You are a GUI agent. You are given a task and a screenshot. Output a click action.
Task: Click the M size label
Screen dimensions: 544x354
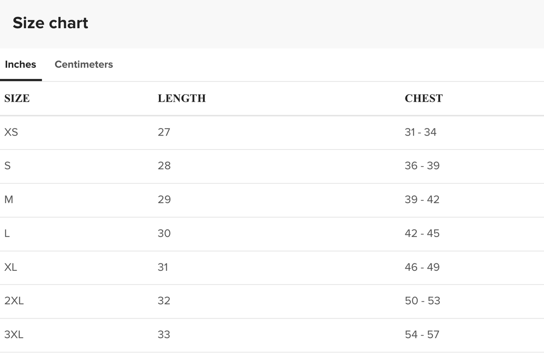pos(9,200)
